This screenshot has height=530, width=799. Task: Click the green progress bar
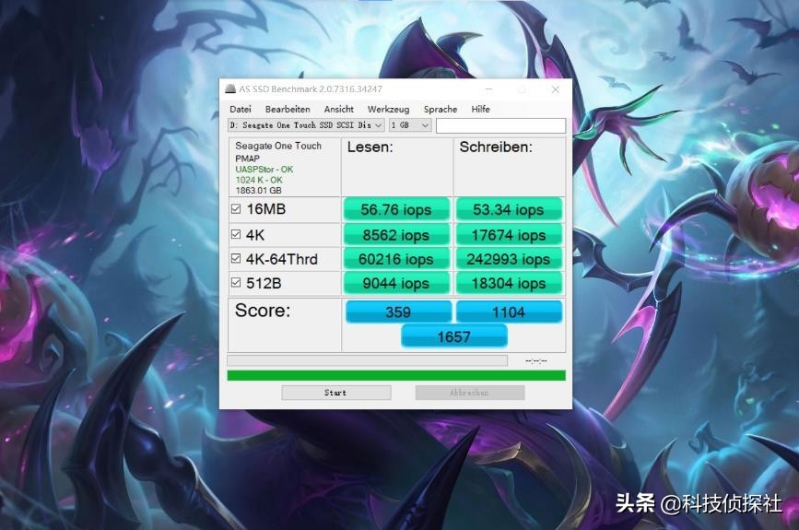[x=396, y=375]
